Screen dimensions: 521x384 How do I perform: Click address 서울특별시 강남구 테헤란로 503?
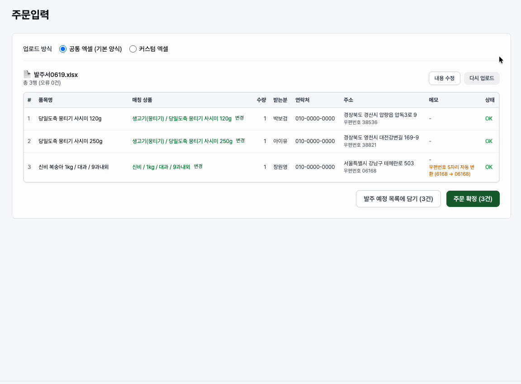379,163
